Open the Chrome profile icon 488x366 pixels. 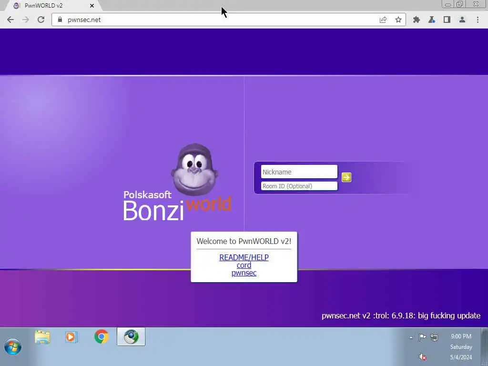coord(462,20)
